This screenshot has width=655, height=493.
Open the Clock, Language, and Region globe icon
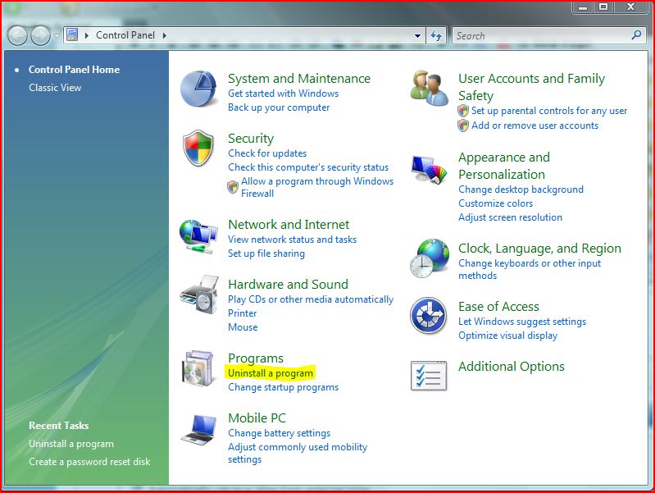coord(430,258)
